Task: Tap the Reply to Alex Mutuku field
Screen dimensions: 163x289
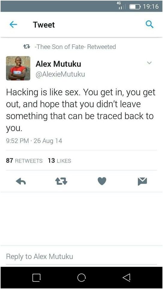Action: 81,256
